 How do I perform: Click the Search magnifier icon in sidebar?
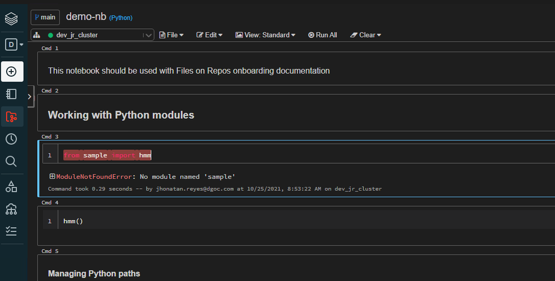[x=11, y=161]
